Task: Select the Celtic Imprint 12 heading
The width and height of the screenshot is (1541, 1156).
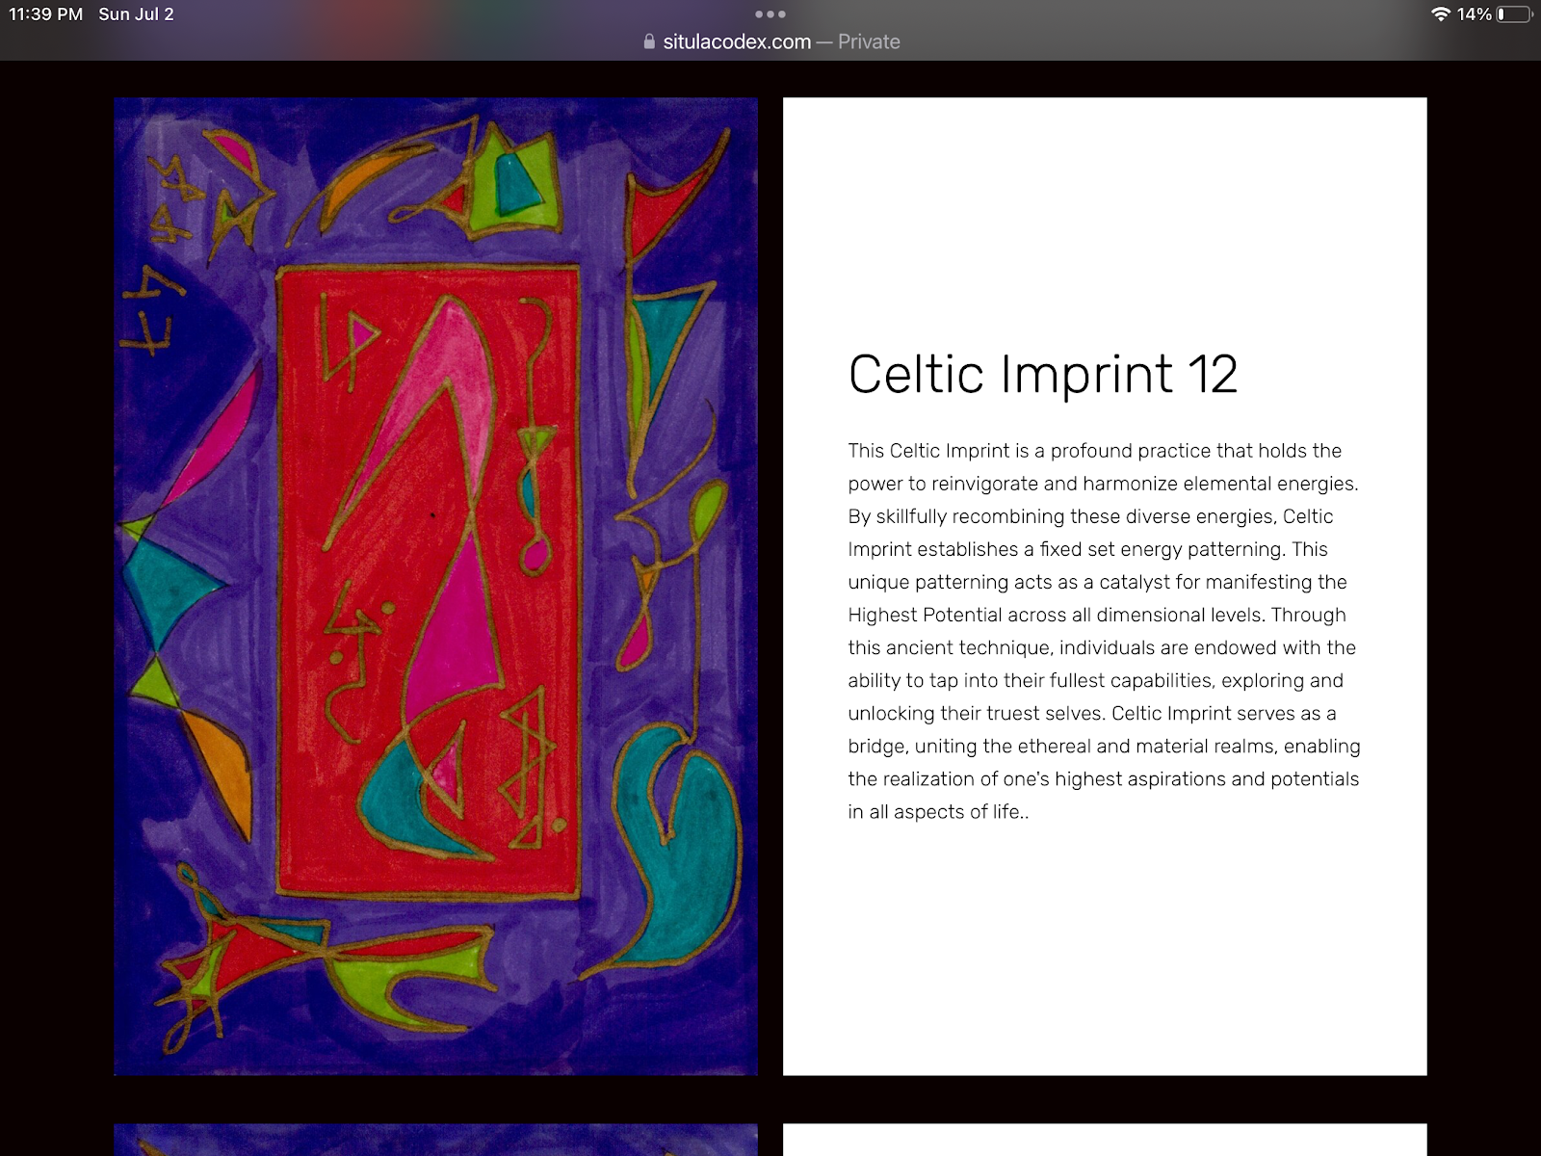Action: coord(1042,374)
